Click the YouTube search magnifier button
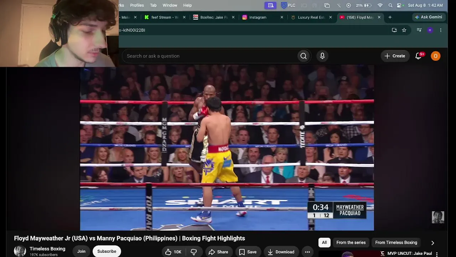The height and width of the screenshot is (257, 456). [x=304, y=56]
